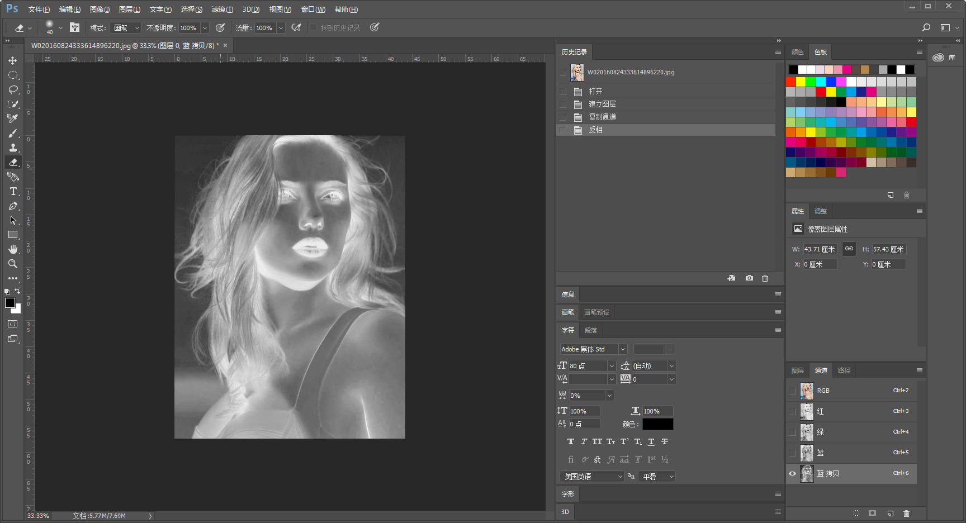Select the 复制通道 history step

point(602,117)
